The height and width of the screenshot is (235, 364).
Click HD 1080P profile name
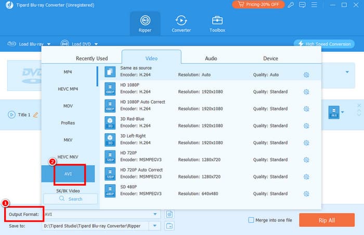(130, 85)
